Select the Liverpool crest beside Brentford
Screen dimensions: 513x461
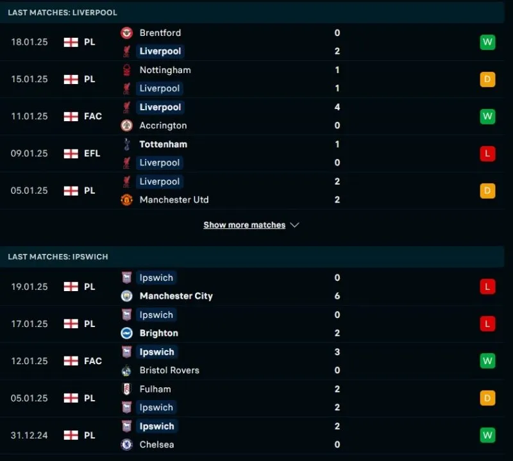127,51
